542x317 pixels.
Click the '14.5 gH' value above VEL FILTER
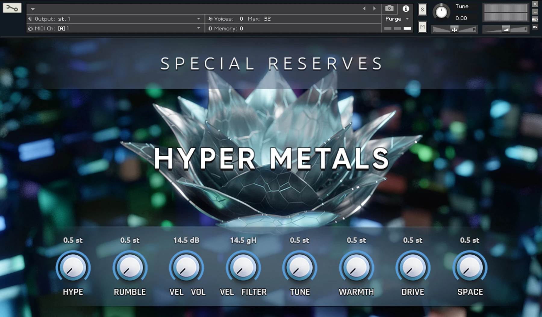(x=243, y=240)
